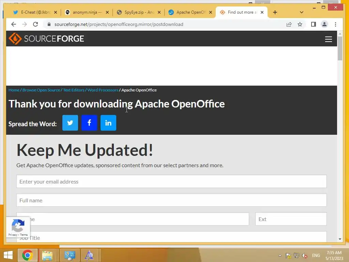Click the SourceForge logo
This screenshot has height=262, width=349.
click(x=46, y=39)
